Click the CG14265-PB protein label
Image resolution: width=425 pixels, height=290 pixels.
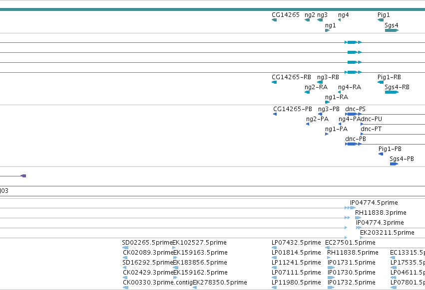pyautogui.click(x=293, y=109)
